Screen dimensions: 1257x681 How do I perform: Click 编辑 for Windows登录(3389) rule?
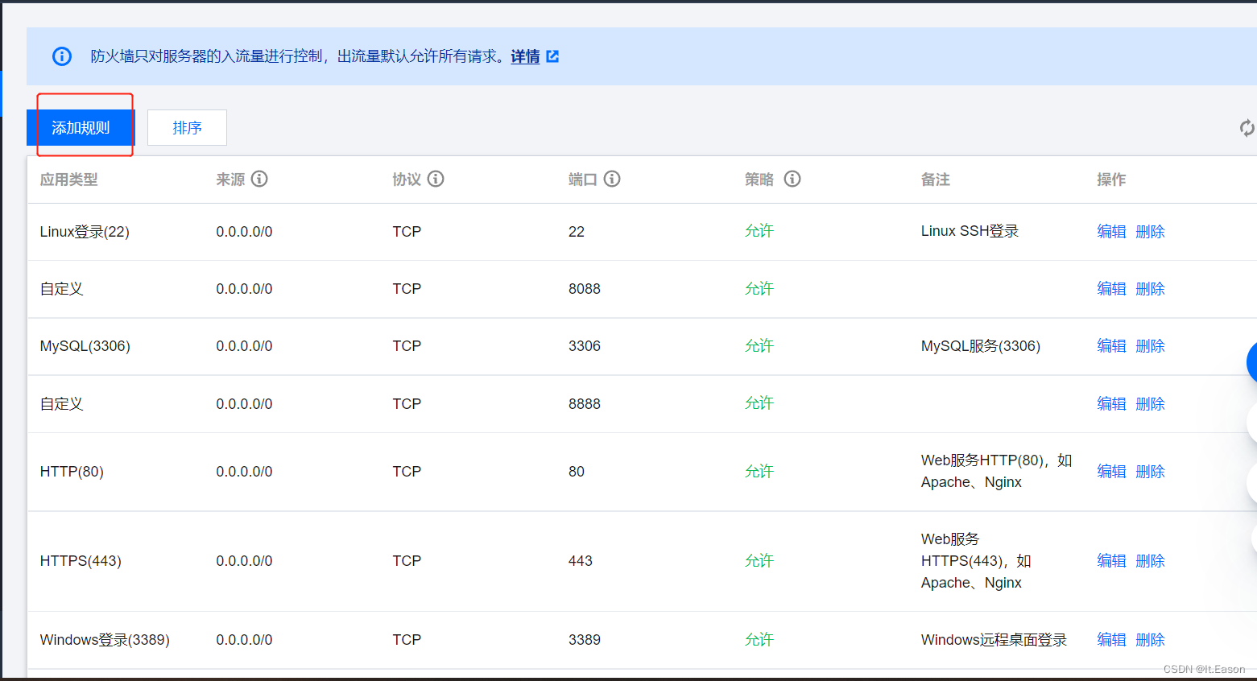(1111, 640)
